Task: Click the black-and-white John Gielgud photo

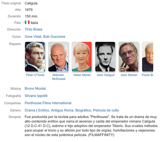Action: (x=105, y=57)
